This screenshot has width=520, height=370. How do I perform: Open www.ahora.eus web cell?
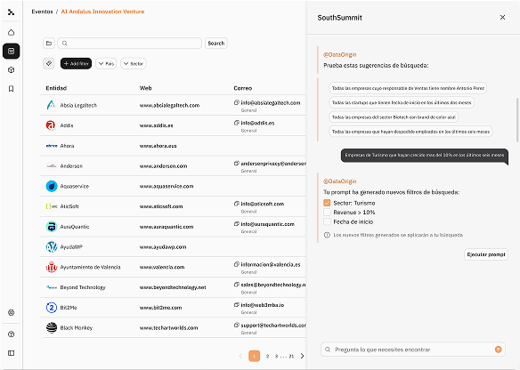158,146
